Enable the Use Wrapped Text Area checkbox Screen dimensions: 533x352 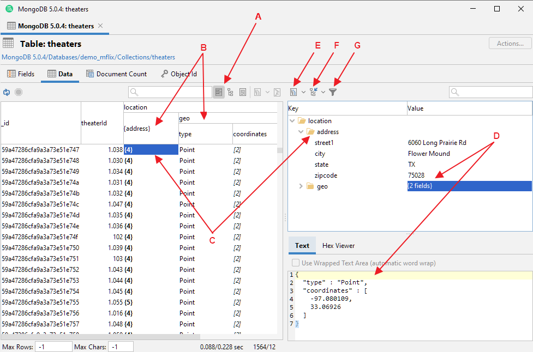click(x=296, y=263)
